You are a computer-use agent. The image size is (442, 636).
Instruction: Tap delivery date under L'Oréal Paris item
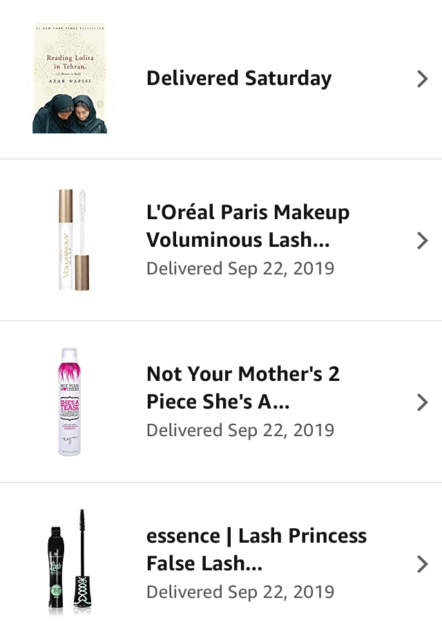[x=240, y=268]
